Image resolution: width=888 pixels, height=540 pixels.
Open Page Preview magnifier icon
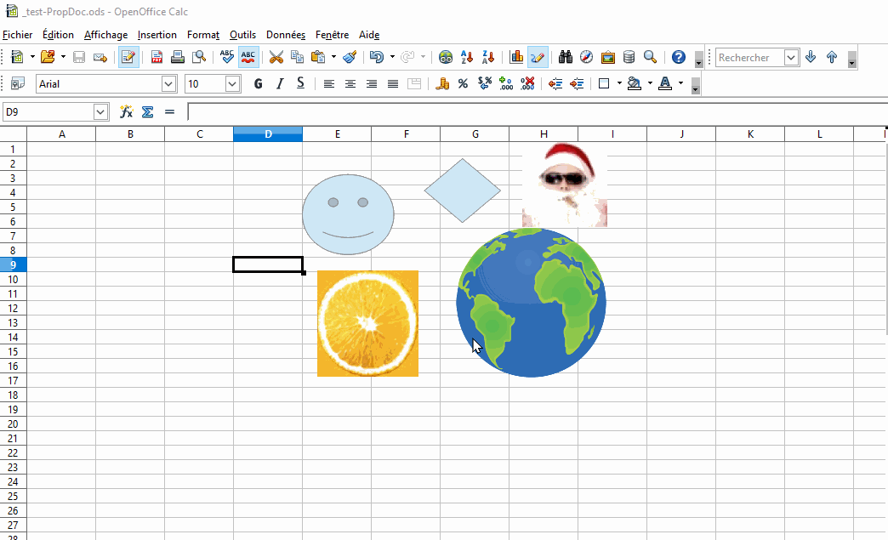tap(199, 57)
